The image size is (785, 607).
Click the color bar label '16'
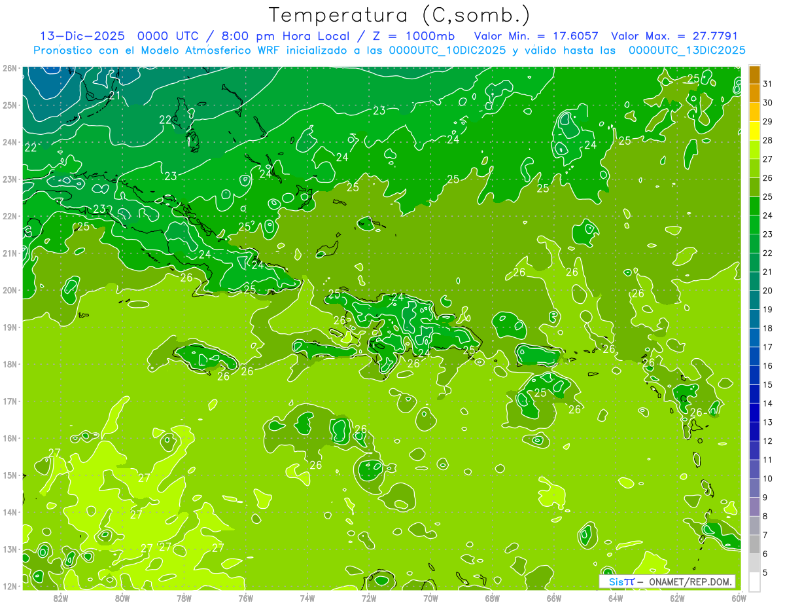(768, 366)
